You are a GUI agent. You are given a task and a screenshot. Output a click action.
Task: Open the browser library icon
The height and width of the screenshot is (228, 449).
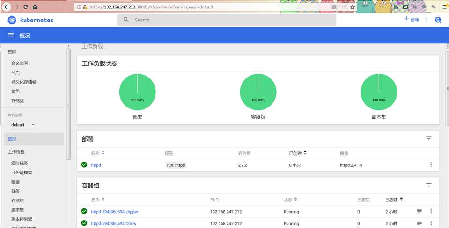coord(396,7)
